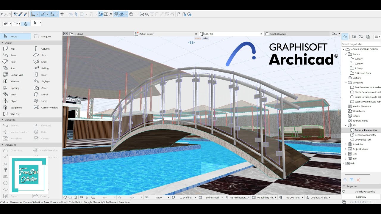Toggle the Snap Guides and Points button

[x=43, y=14]
